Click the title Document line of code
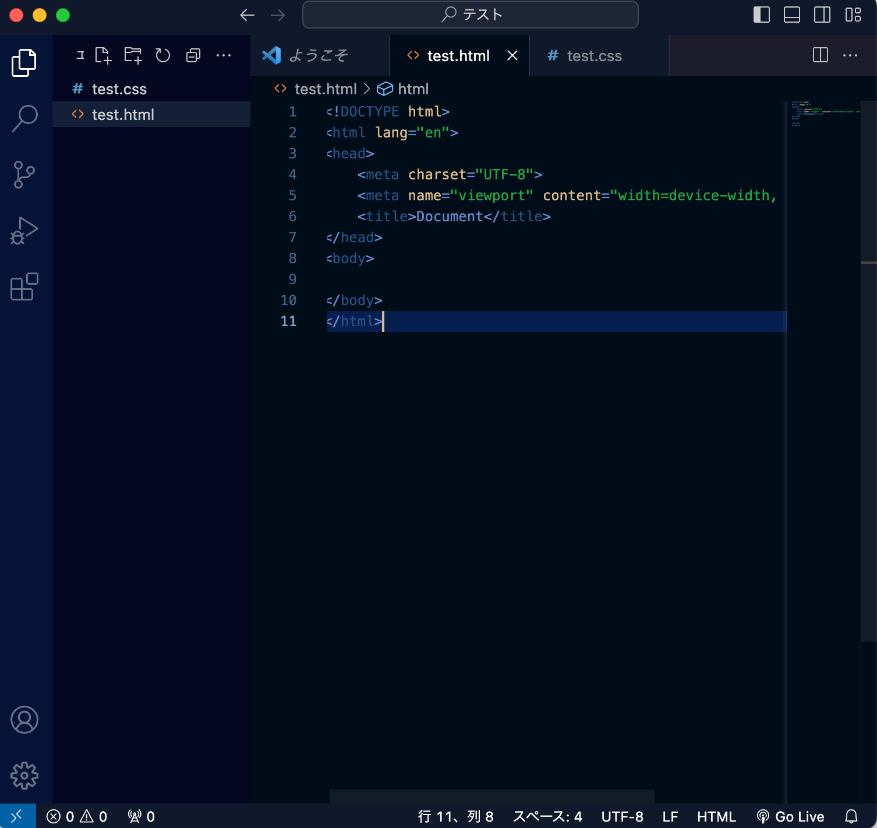Viewport: 877px width, 828px height. (x=454, y=216)
